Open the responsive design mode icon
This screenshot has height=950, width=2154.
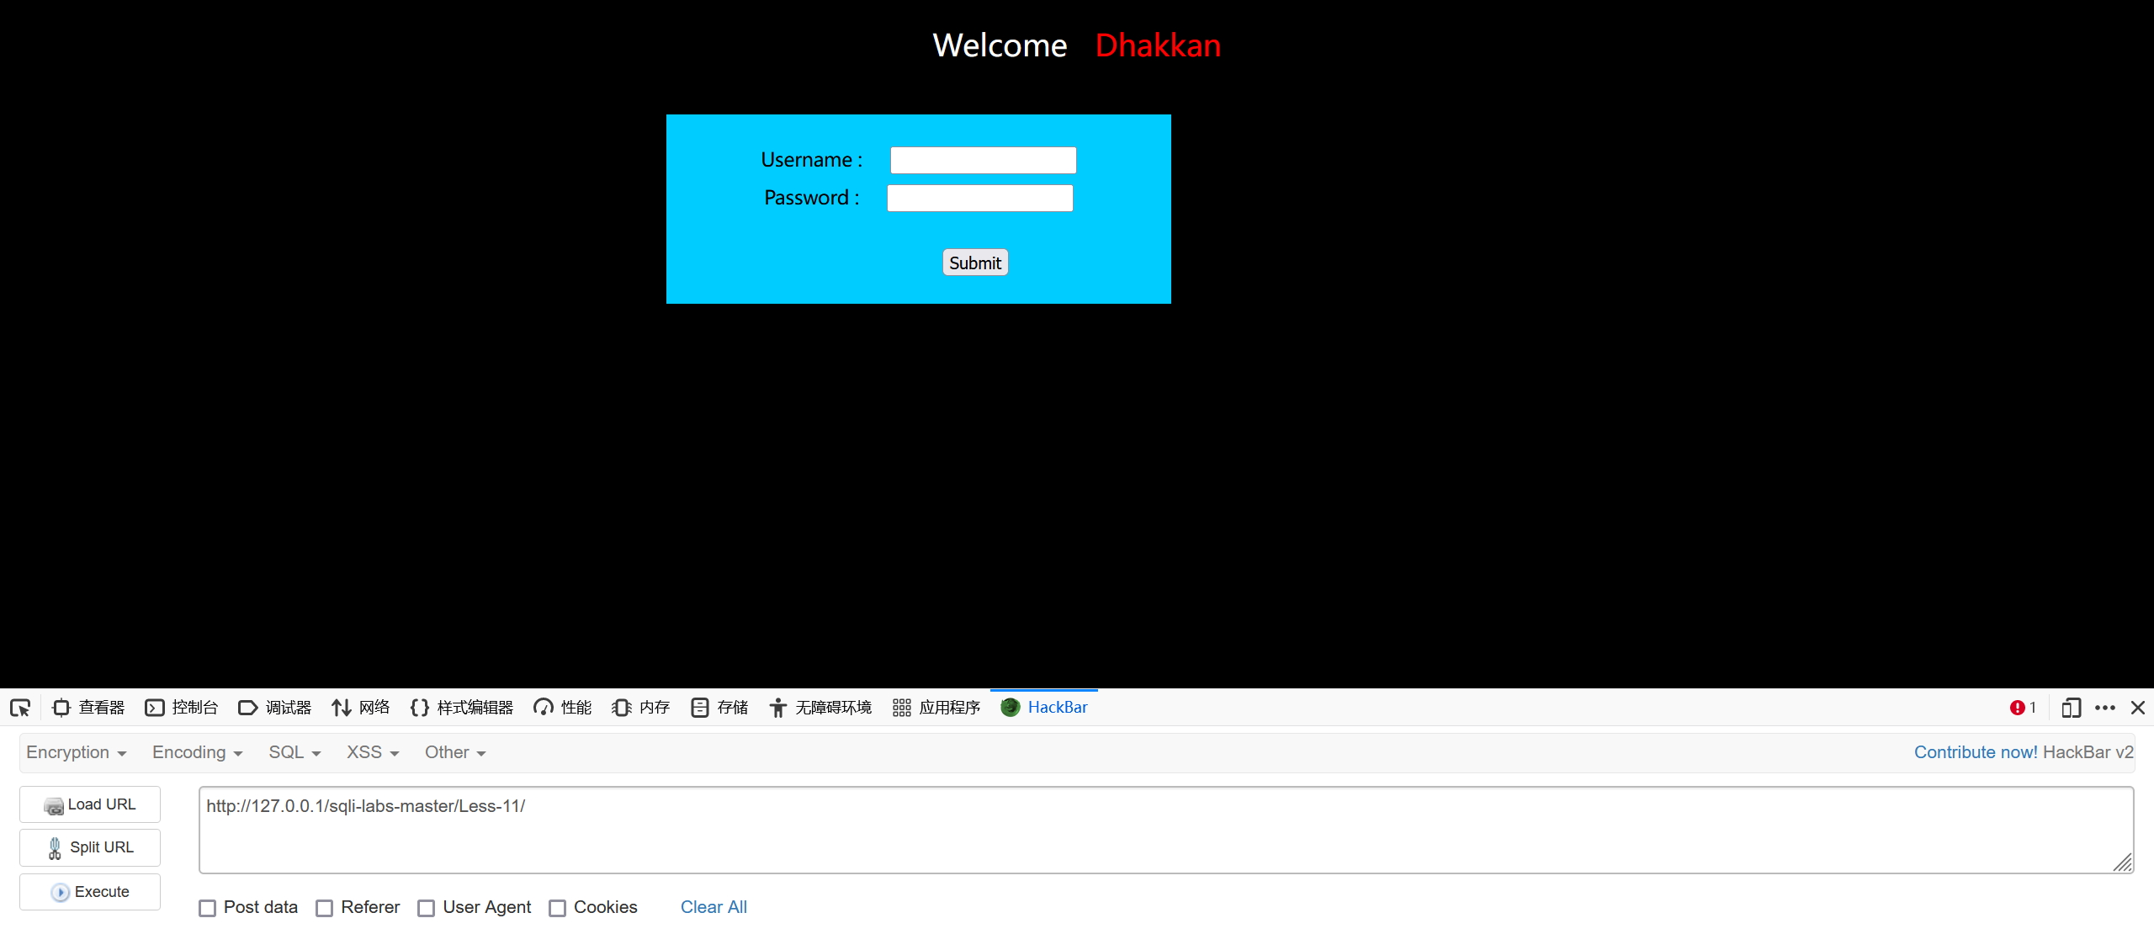click(x=2071, y=708)
